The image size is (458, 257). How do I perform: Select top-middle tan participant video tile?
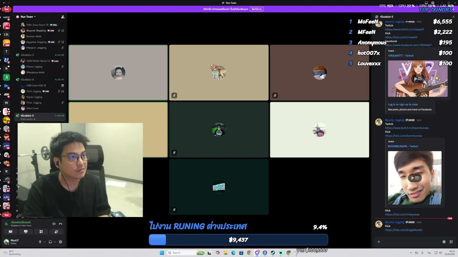(219, 72)
